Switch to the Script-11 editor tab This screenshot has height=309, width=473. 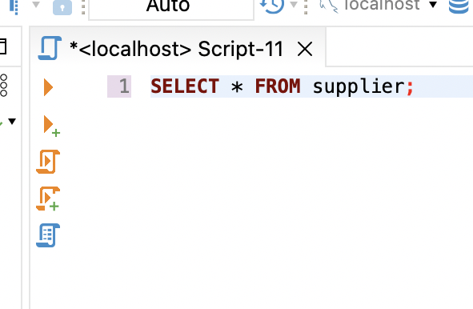176,49
